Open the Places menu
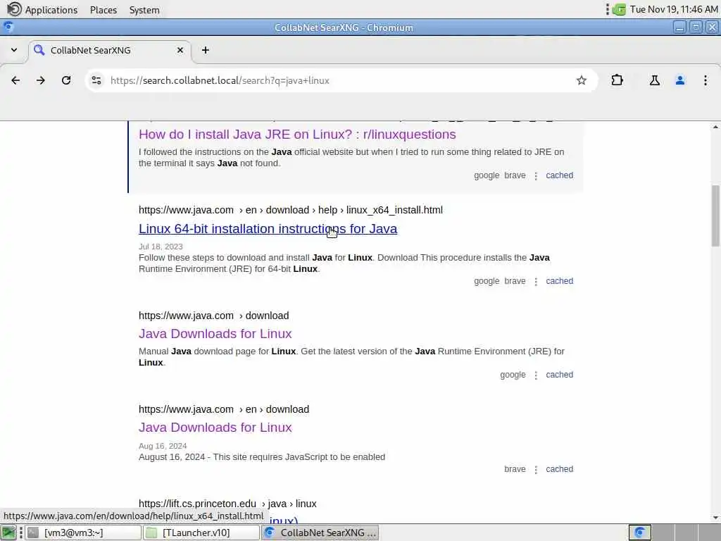Viewport: 721px width, 541px height. [x=104, y=10]
